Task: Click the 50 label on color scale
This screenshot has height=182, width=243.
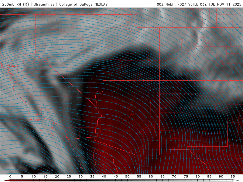Action: tap(127, 177)
